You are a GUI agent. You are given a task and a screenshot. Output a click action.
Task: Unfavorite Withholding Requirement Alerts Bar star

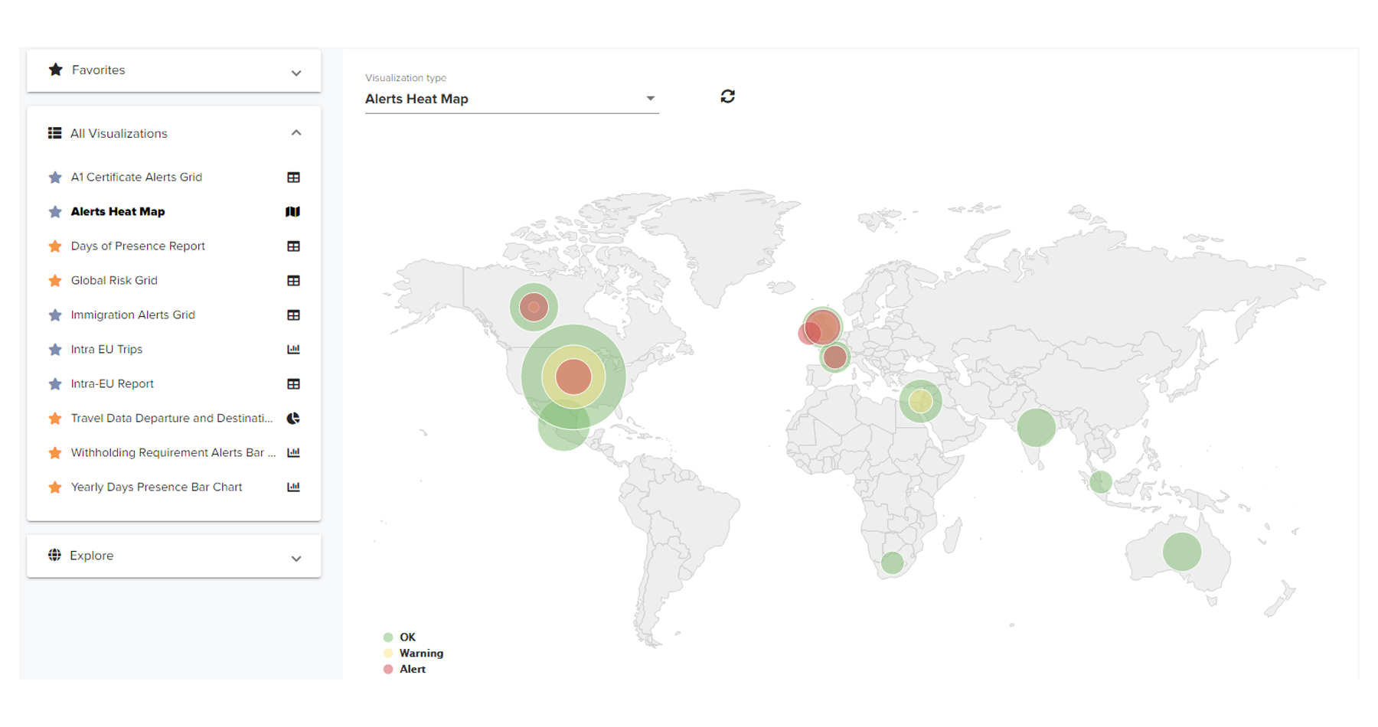coord(55,453)
